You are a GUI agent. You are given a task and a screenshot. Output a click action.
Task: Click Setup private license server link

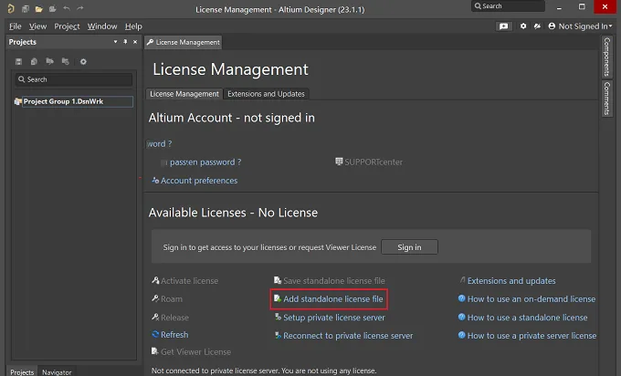point(334,318)
